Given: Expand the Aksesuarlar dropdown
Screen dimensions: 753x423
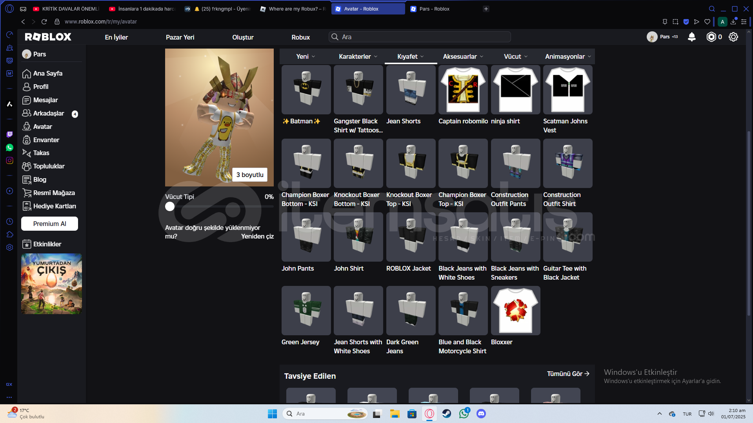Looking at the screenshot, I should (463, 56).
